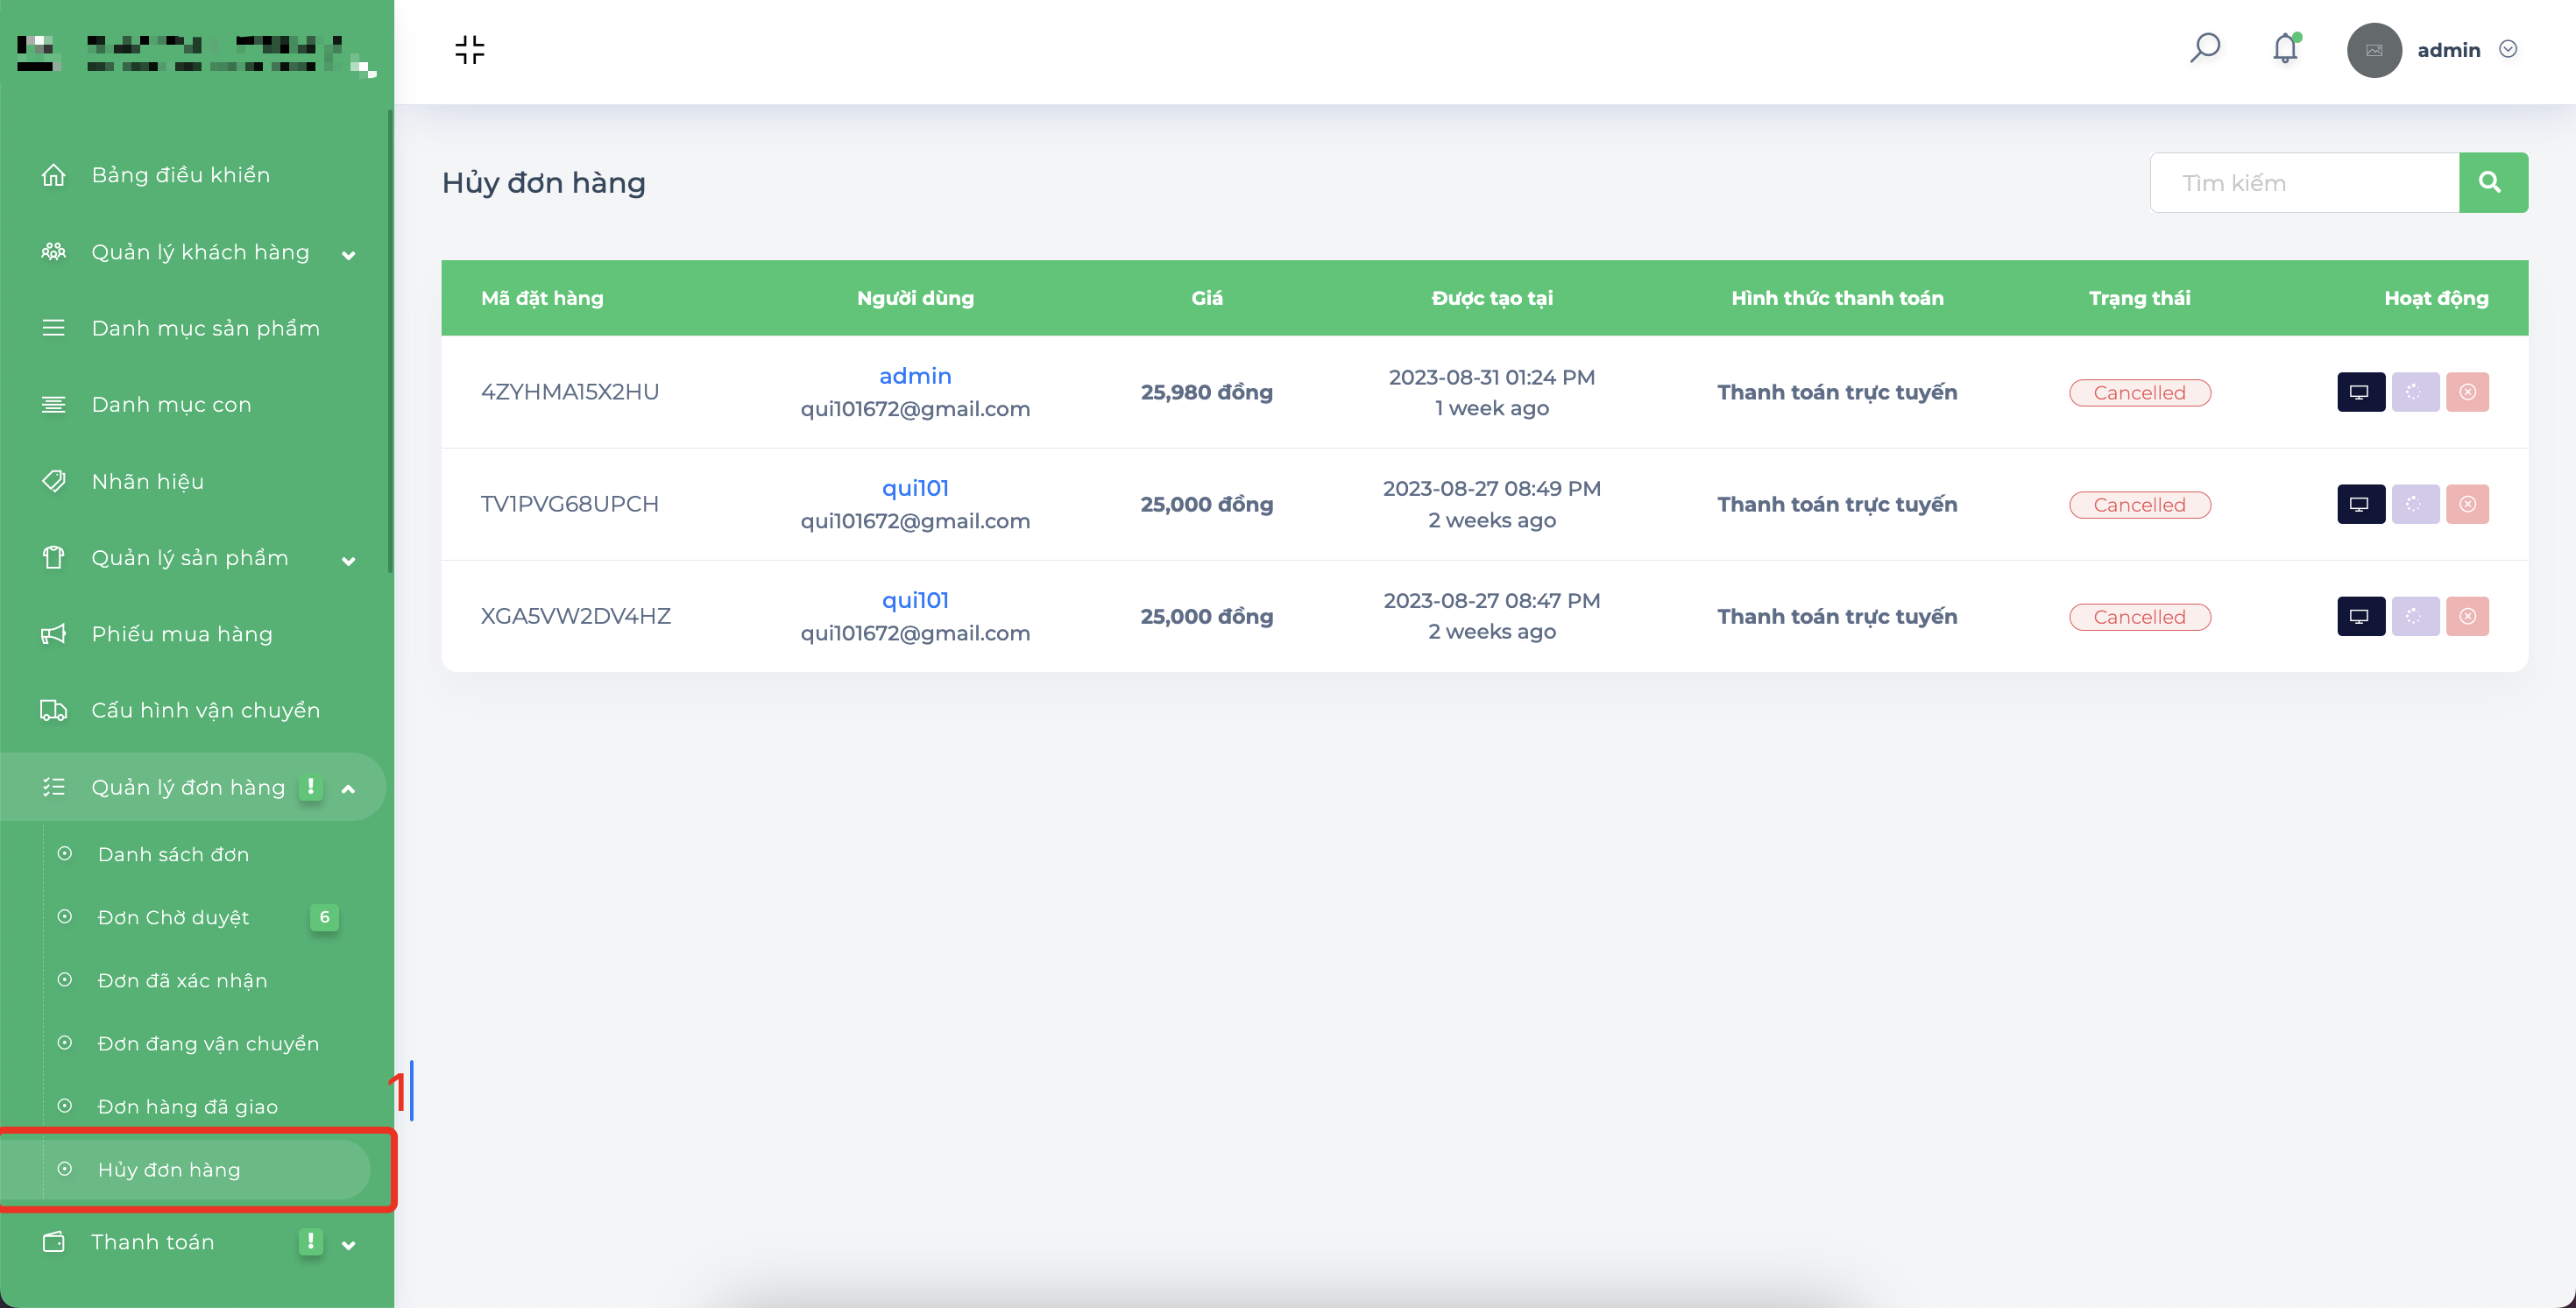Open the search magnifier in top bar
Image resolution: width=2576 pixels, height=1308 pixels.
point(2204,48)
